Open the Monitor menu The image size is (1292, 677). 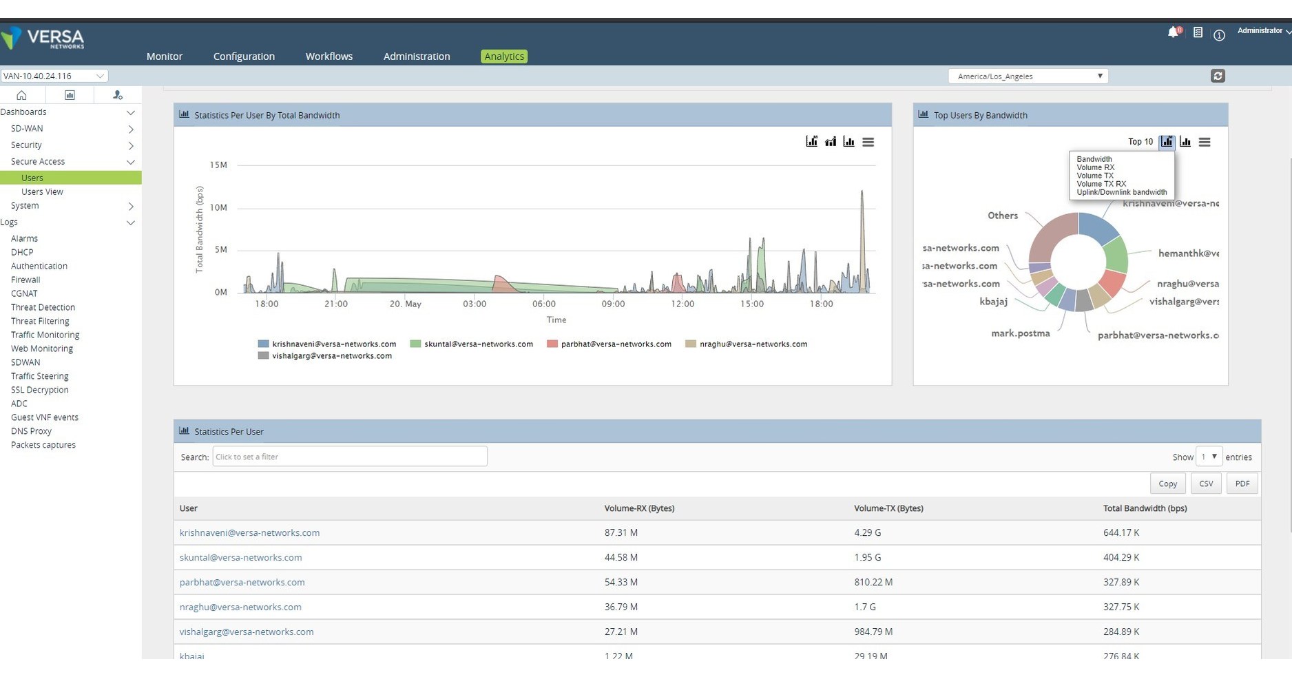(164, 56)
